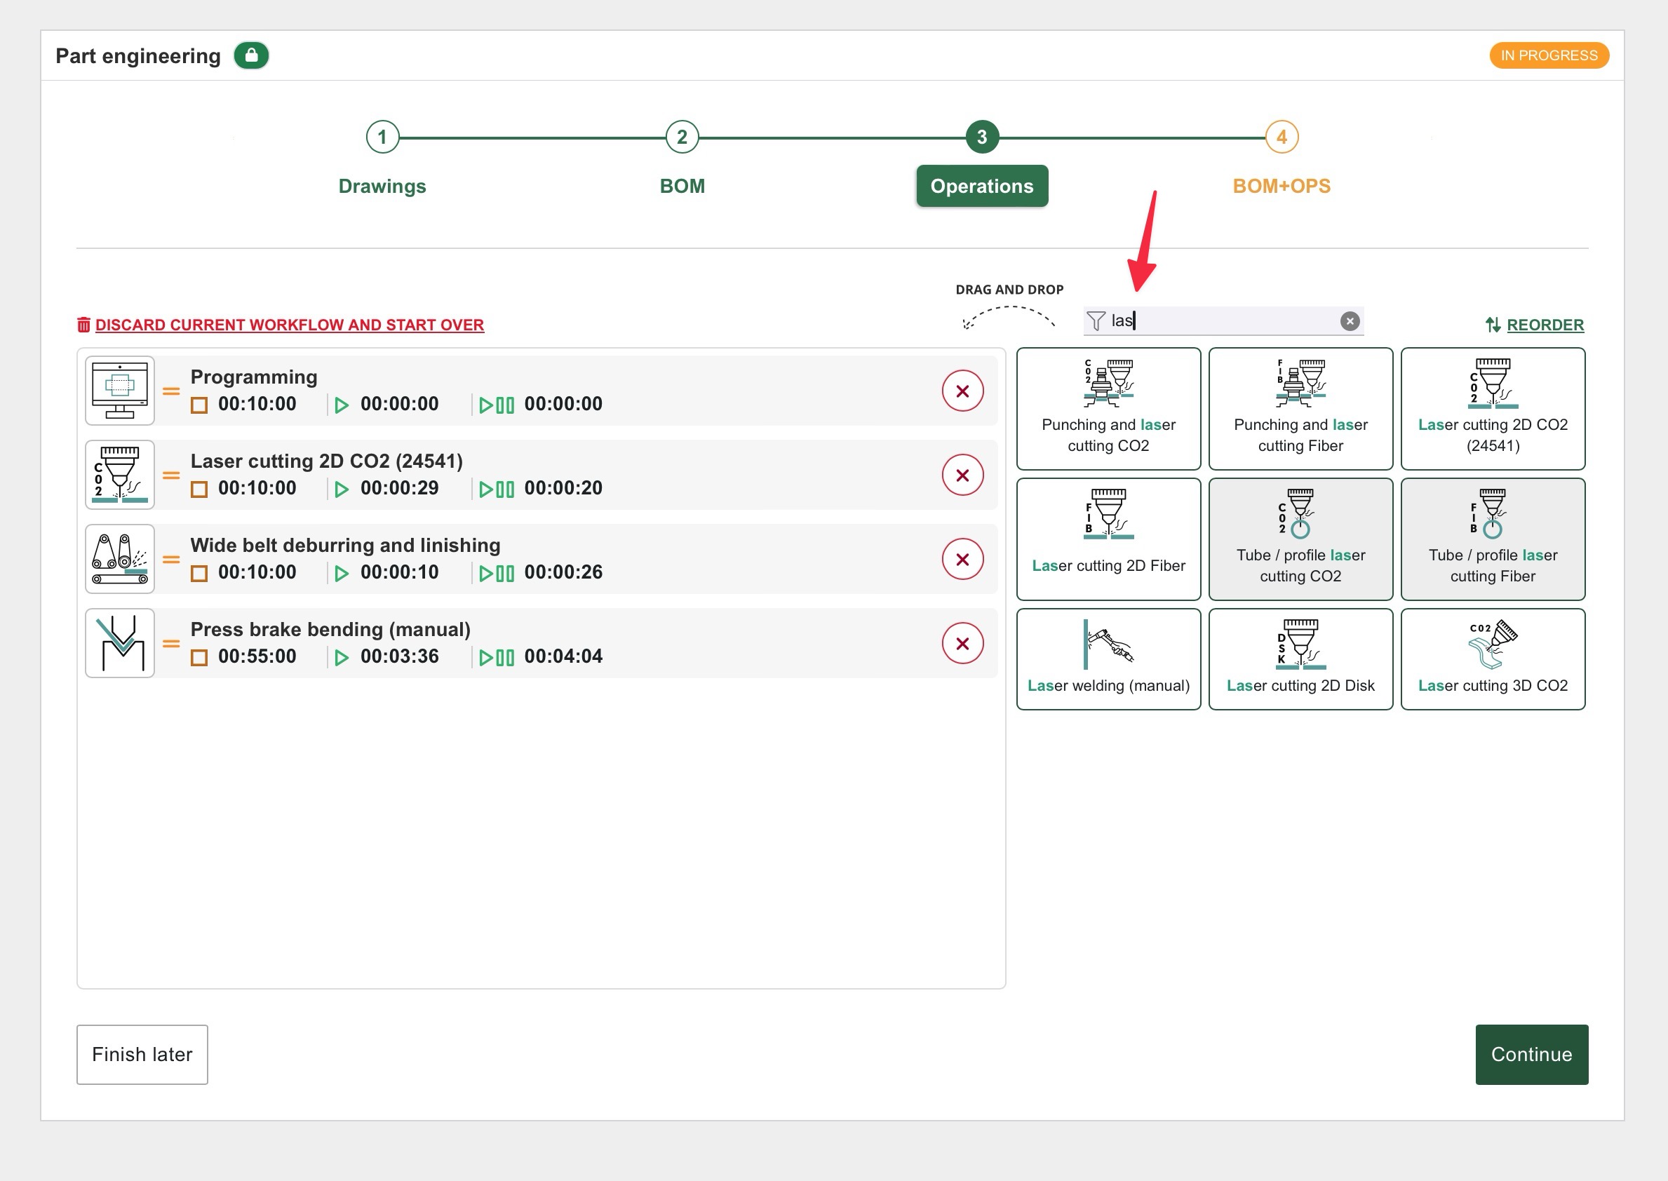This screenshot has width=1668, height=1181.
Task: Click step 2 BOM circle
Action: (x=682, y=137)
